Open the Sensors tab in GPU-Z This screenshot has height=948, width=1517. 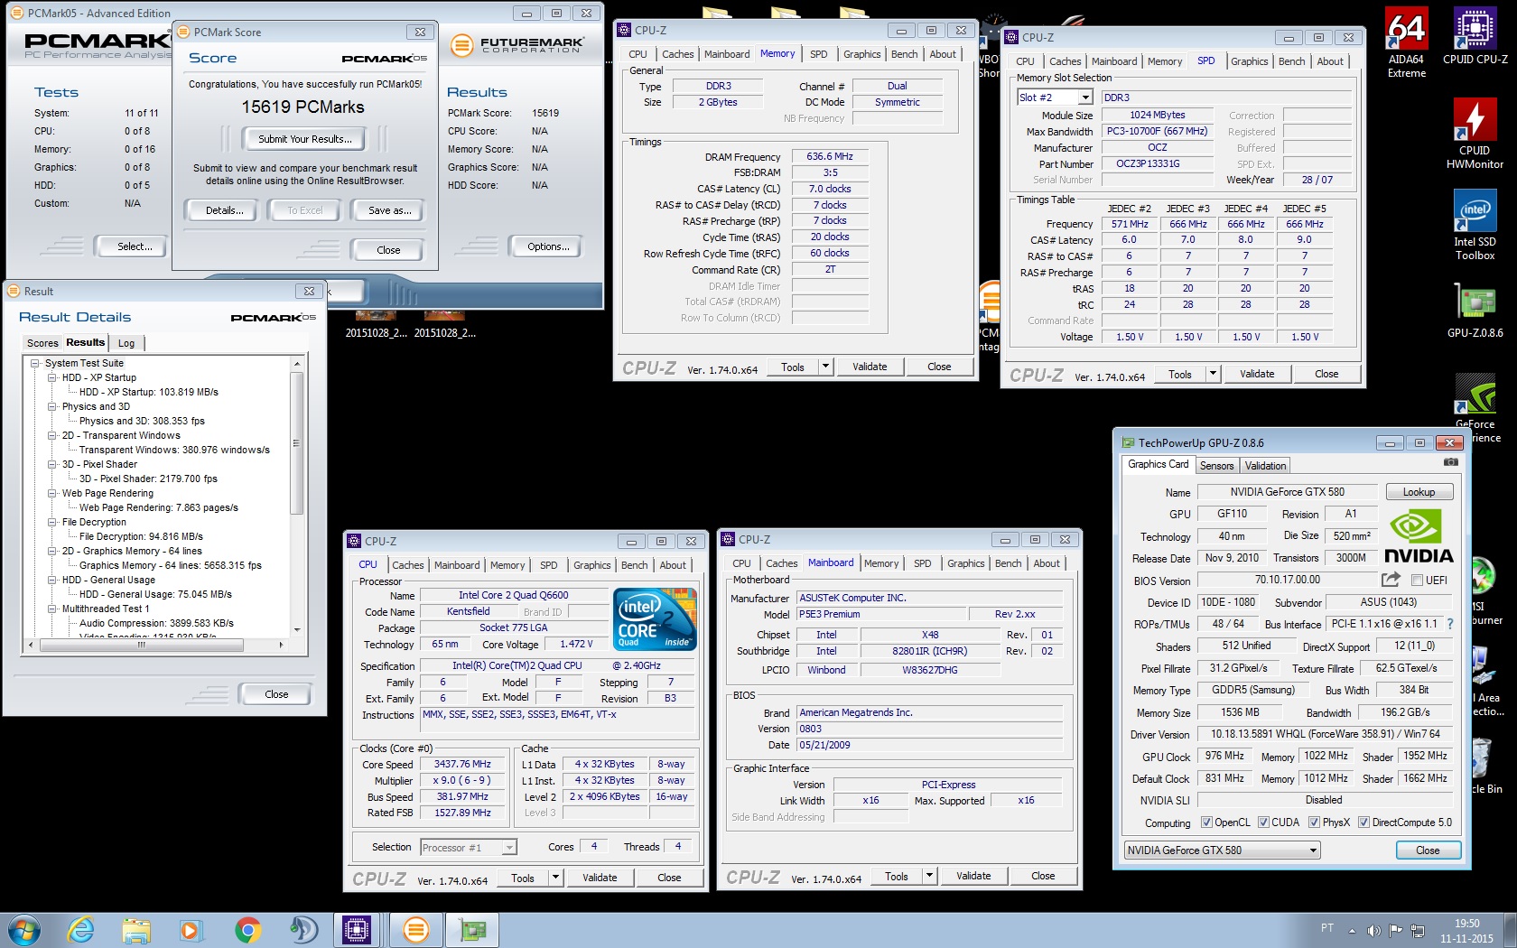click(1216, 466)
